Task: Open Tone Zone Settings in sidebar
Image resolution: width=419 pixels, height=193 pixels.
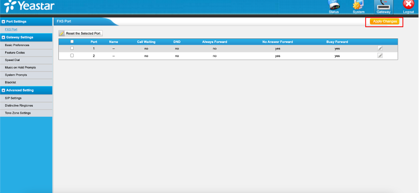Action: pyautogui.click(x=18, y=113)
